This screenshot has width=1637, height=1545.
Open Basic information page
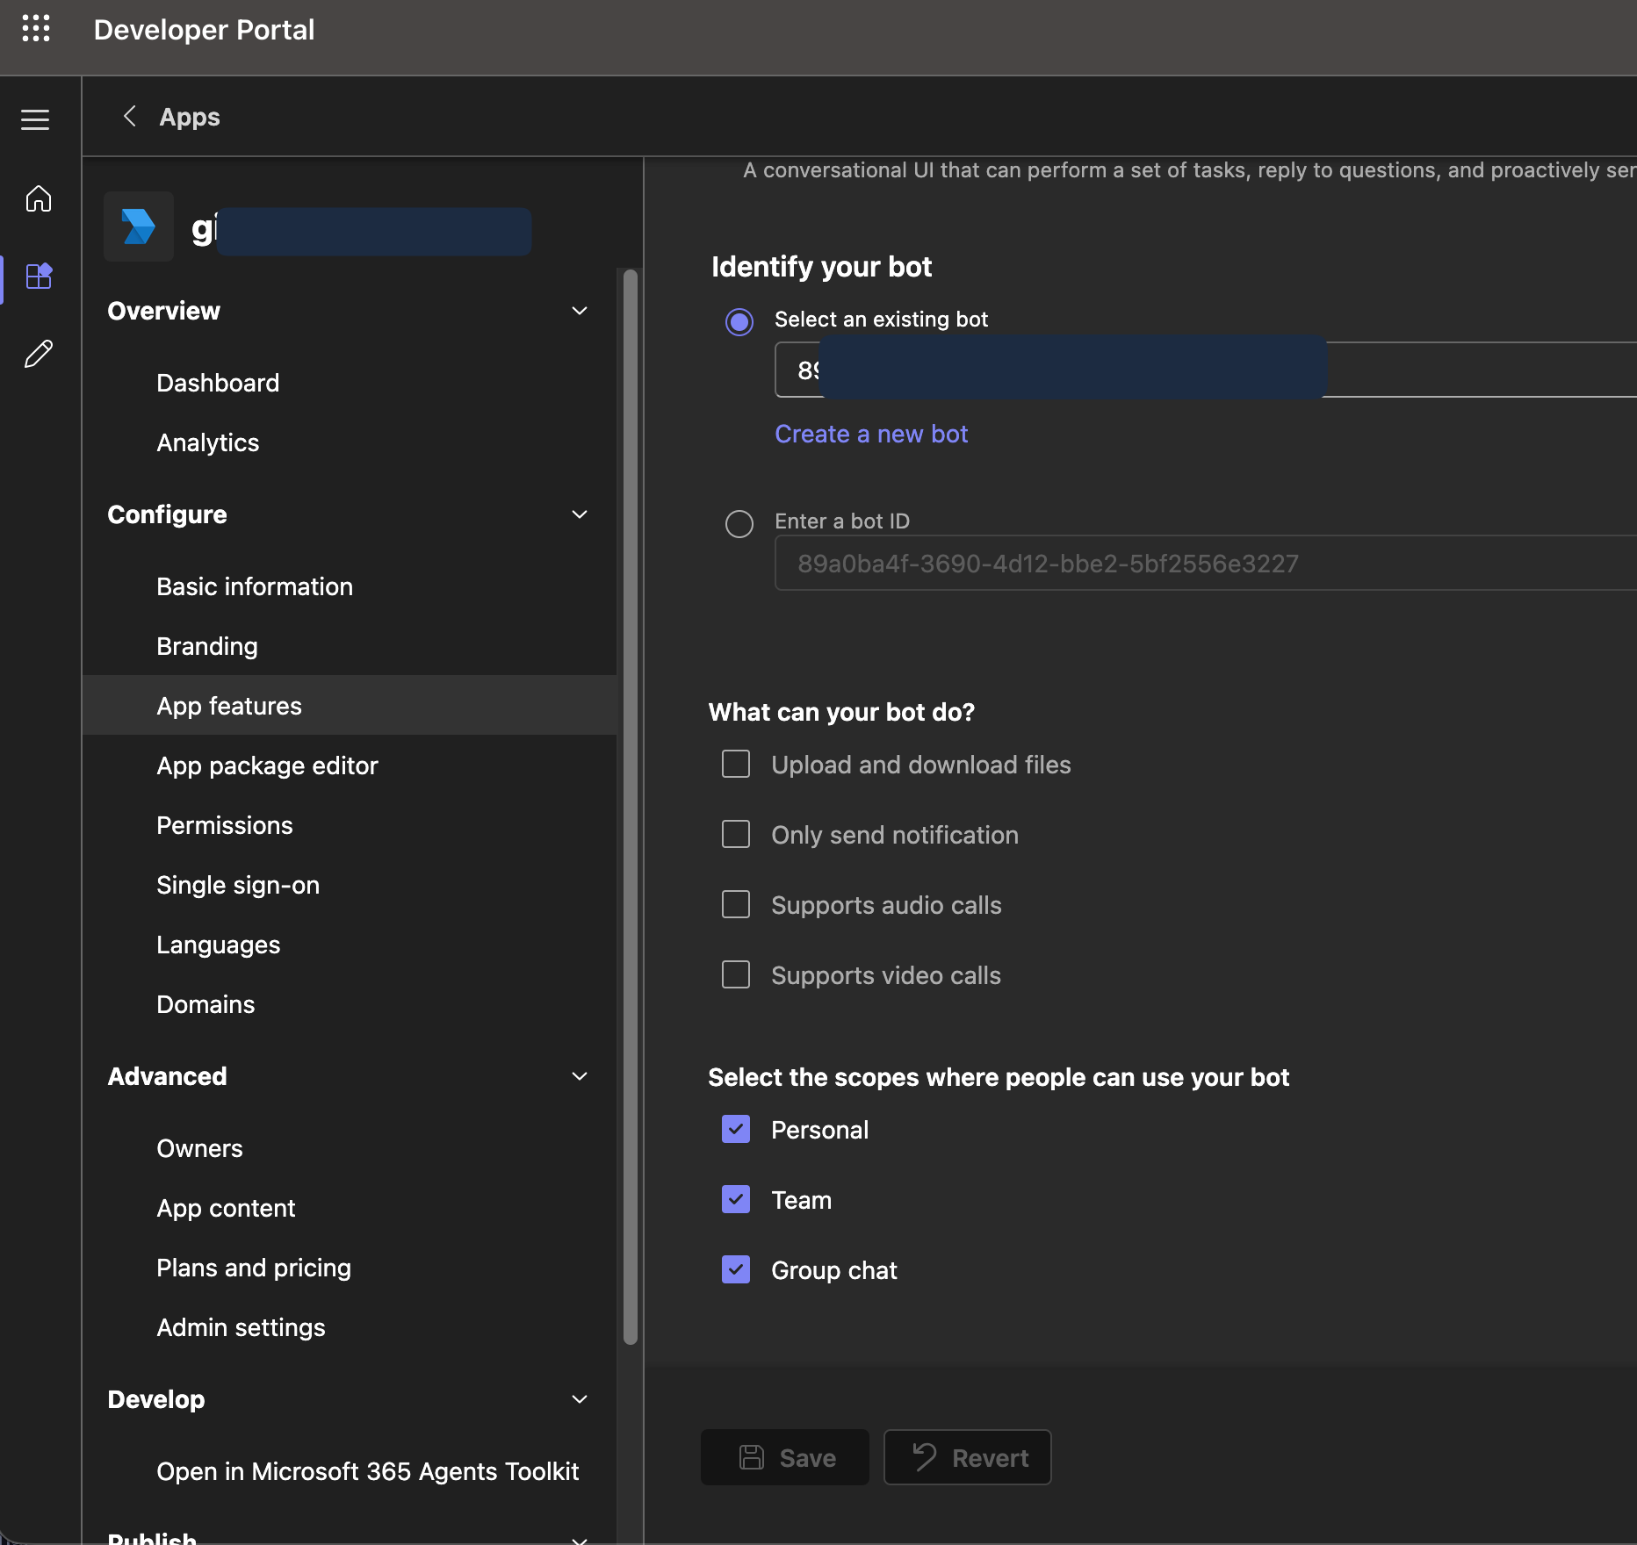[x=255, y=586]
